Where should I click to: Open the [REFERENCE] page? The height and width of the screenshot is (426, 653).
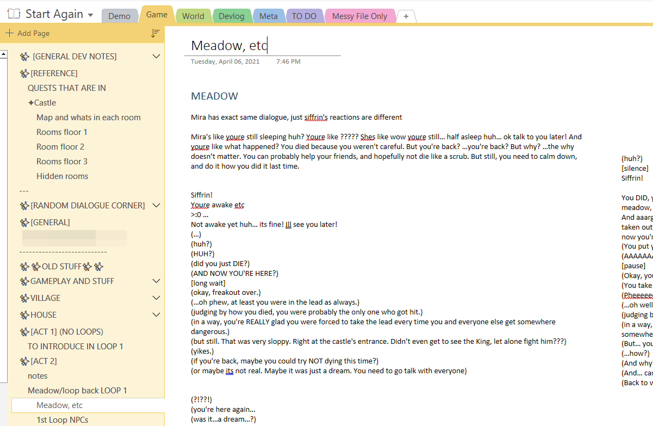[x=54, y=73]
